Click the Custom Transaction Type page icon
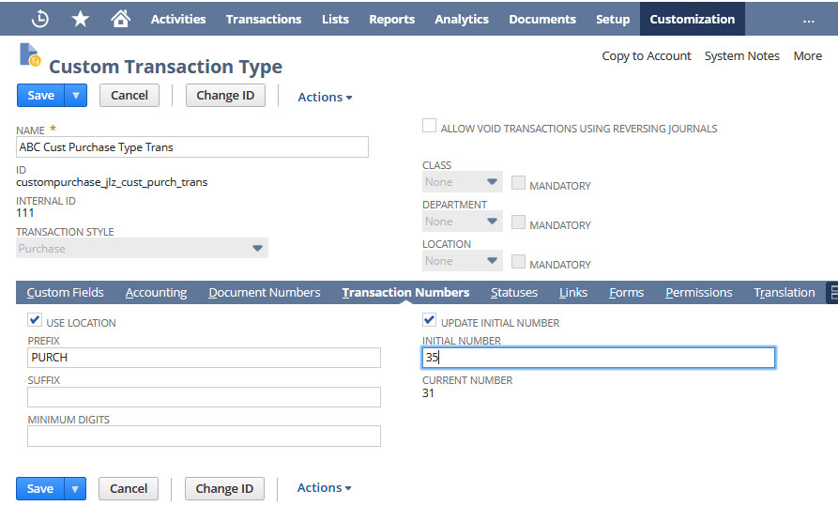Screen dimensions: 838x506 coord(29,54)
